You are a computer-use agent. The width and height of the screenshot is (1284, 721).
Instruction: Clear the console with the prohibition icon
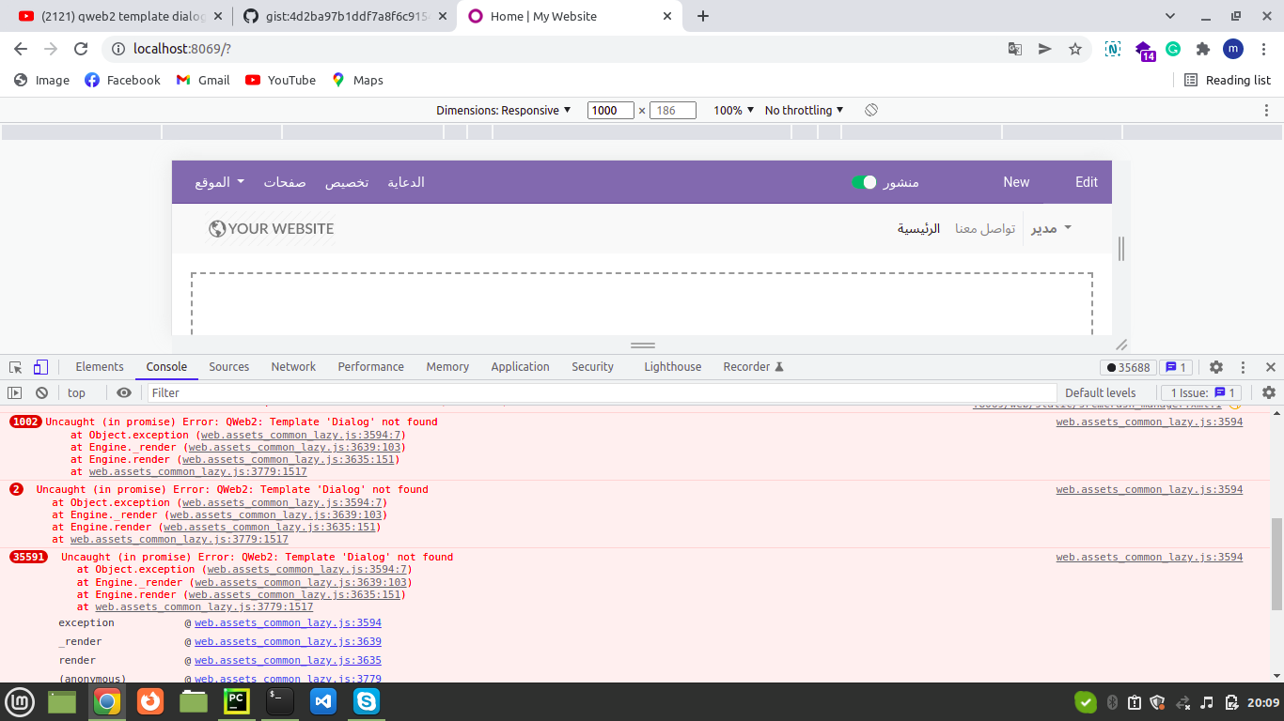point(40,391)
